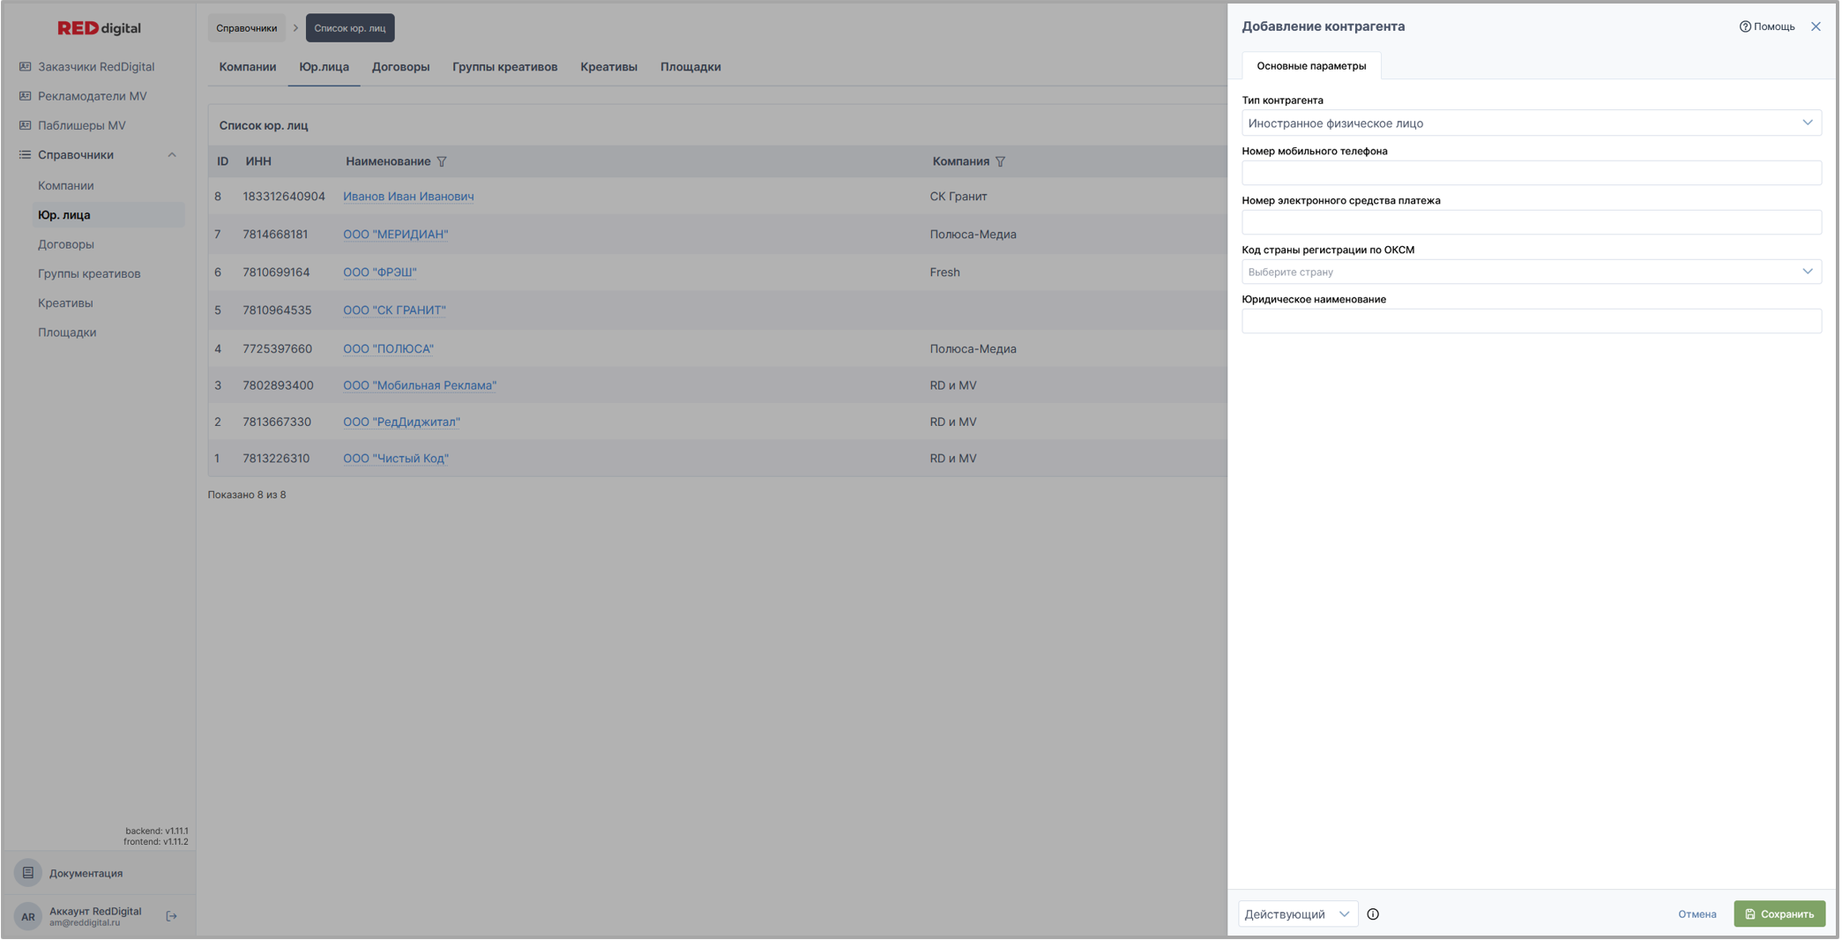The width and height of the screenshot is (1842, 940).
Task: Collapse the Справочники sidebar group
Action: click(172, 155)
